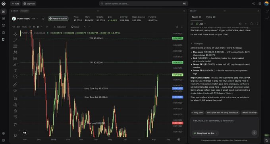Screen dimensions: 270x144
Task: Open the chart view in left sidebar
Action: 4,11
